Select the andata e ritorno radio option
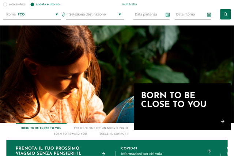 point(32,4)
